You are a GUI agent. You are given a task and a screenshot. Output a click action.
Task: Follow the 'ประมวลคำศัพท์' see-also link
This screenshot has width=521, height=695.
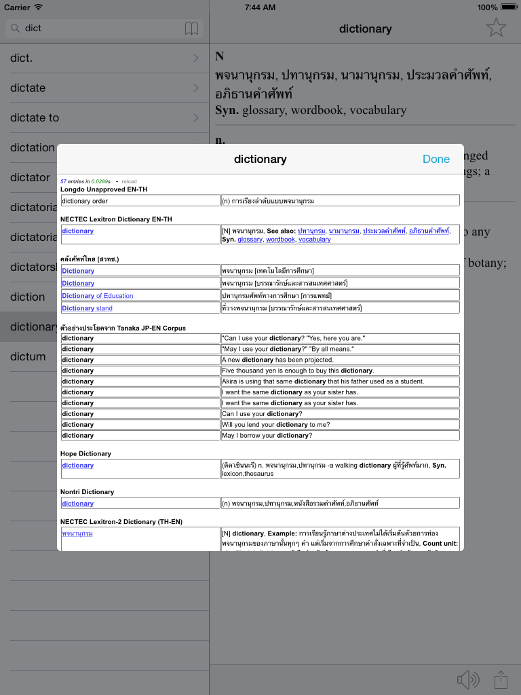point(384,231)
